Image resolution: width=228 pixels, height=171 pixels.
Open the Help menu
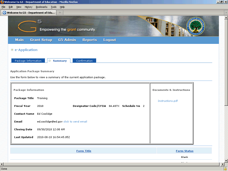tap(62, 7)
